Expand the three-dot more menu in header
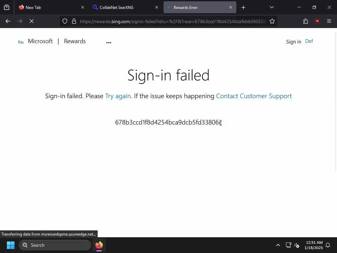 pyautogui.click(x=109, y=42)
